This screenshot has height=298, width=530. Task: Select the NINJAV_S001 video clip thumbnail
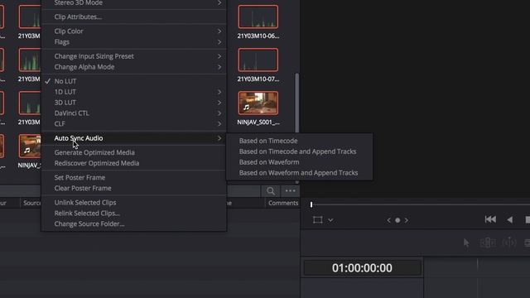pos(258,103)
